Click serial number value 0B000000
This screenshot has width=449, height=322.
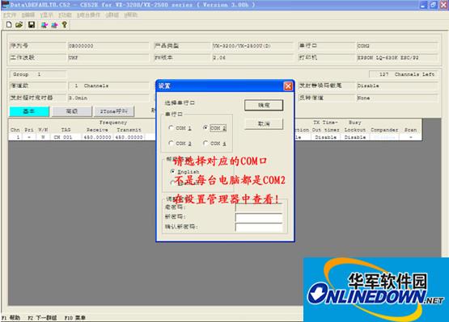(x=108, y=46)
